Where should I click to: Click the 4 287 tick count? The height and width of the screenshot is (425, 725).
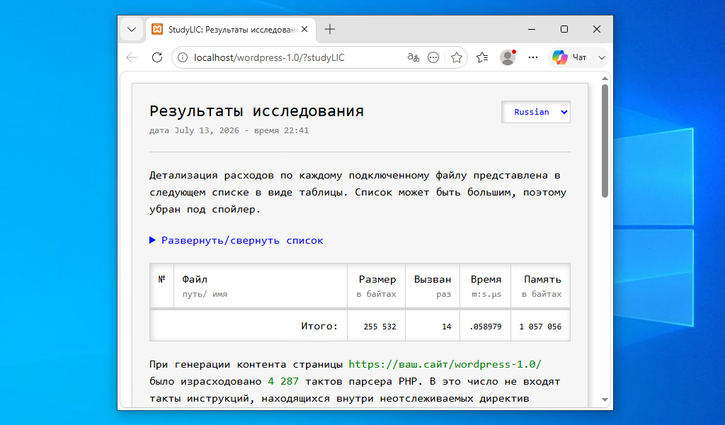point(283,382)
